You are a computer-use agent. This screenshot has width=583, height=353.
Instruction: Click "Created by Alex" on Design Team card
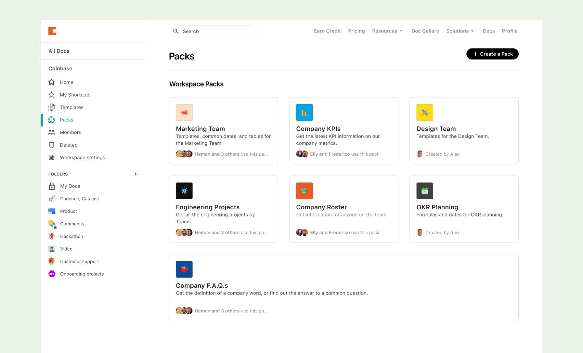coord(442,154)
